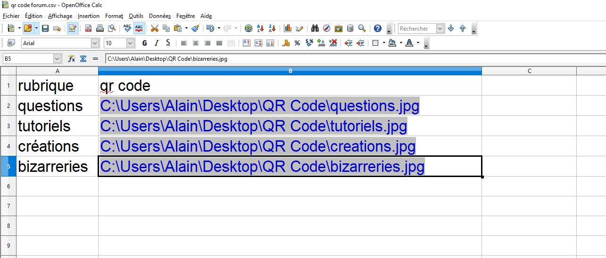Toggle Italic formatting

pyautogui.click(x=156, y=43)
